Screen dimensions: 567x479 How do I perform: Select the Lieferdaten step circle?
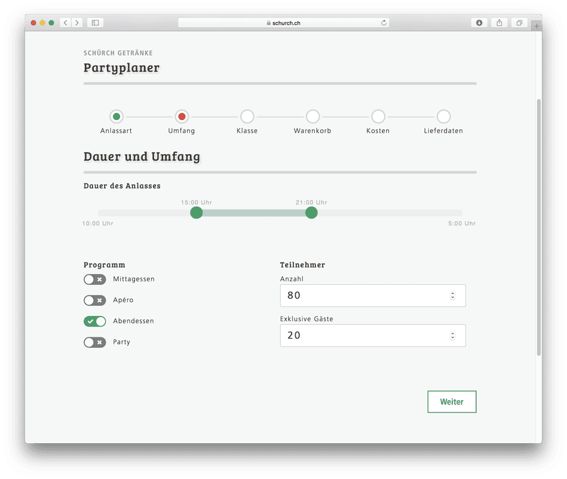[443, 116]
